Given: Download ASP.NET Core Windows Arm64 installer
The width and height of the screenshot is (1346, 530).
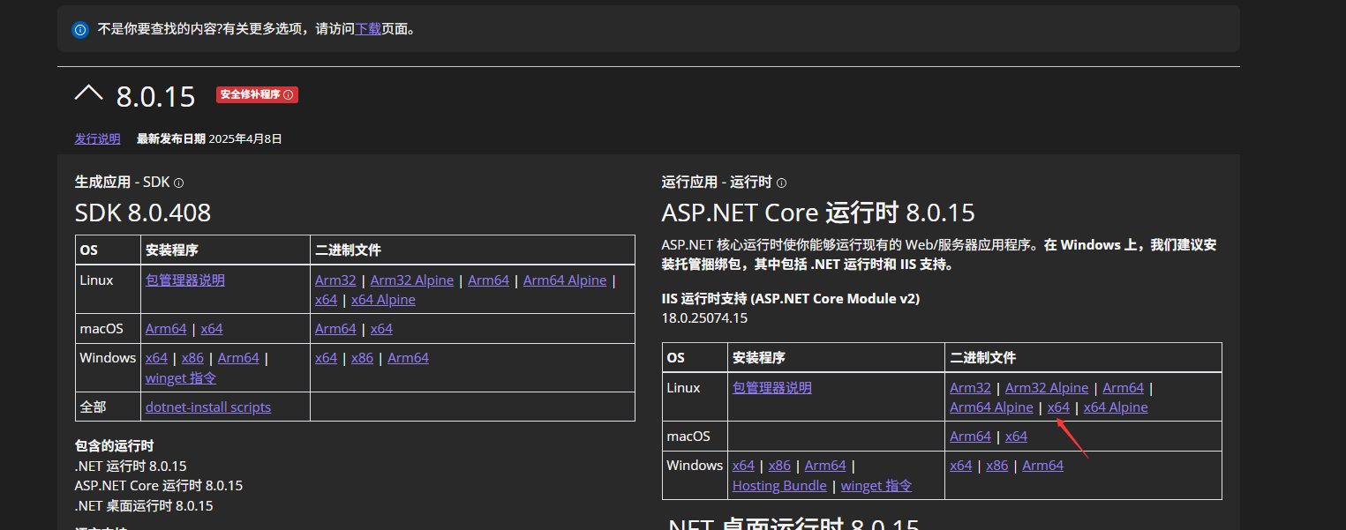Looking at the screenshot, I should point(825,465).
